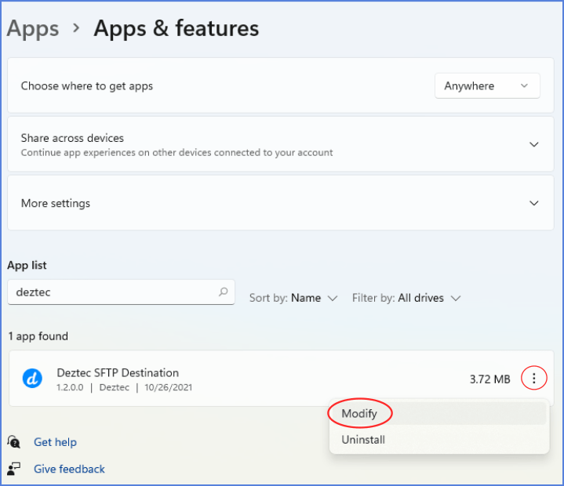Screen dimensions: 564x486
Task: Open the Filter by All drives dropdown
Action: 406,298
